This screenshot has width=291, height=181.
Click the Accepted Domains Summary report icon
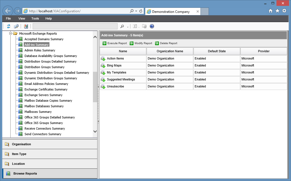[21, 39]
